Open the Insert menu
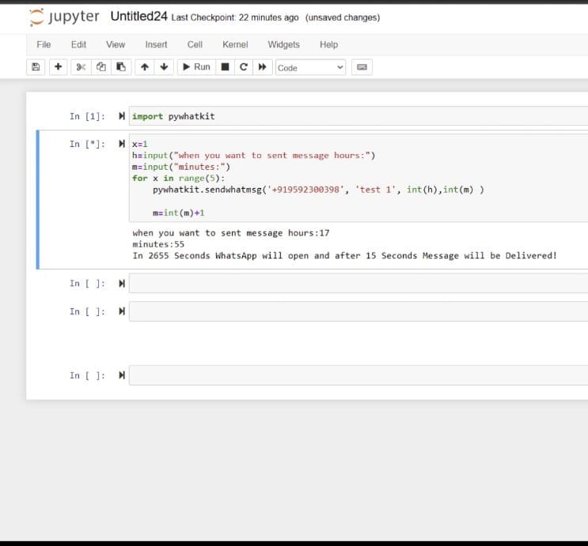 coord(156,44)
